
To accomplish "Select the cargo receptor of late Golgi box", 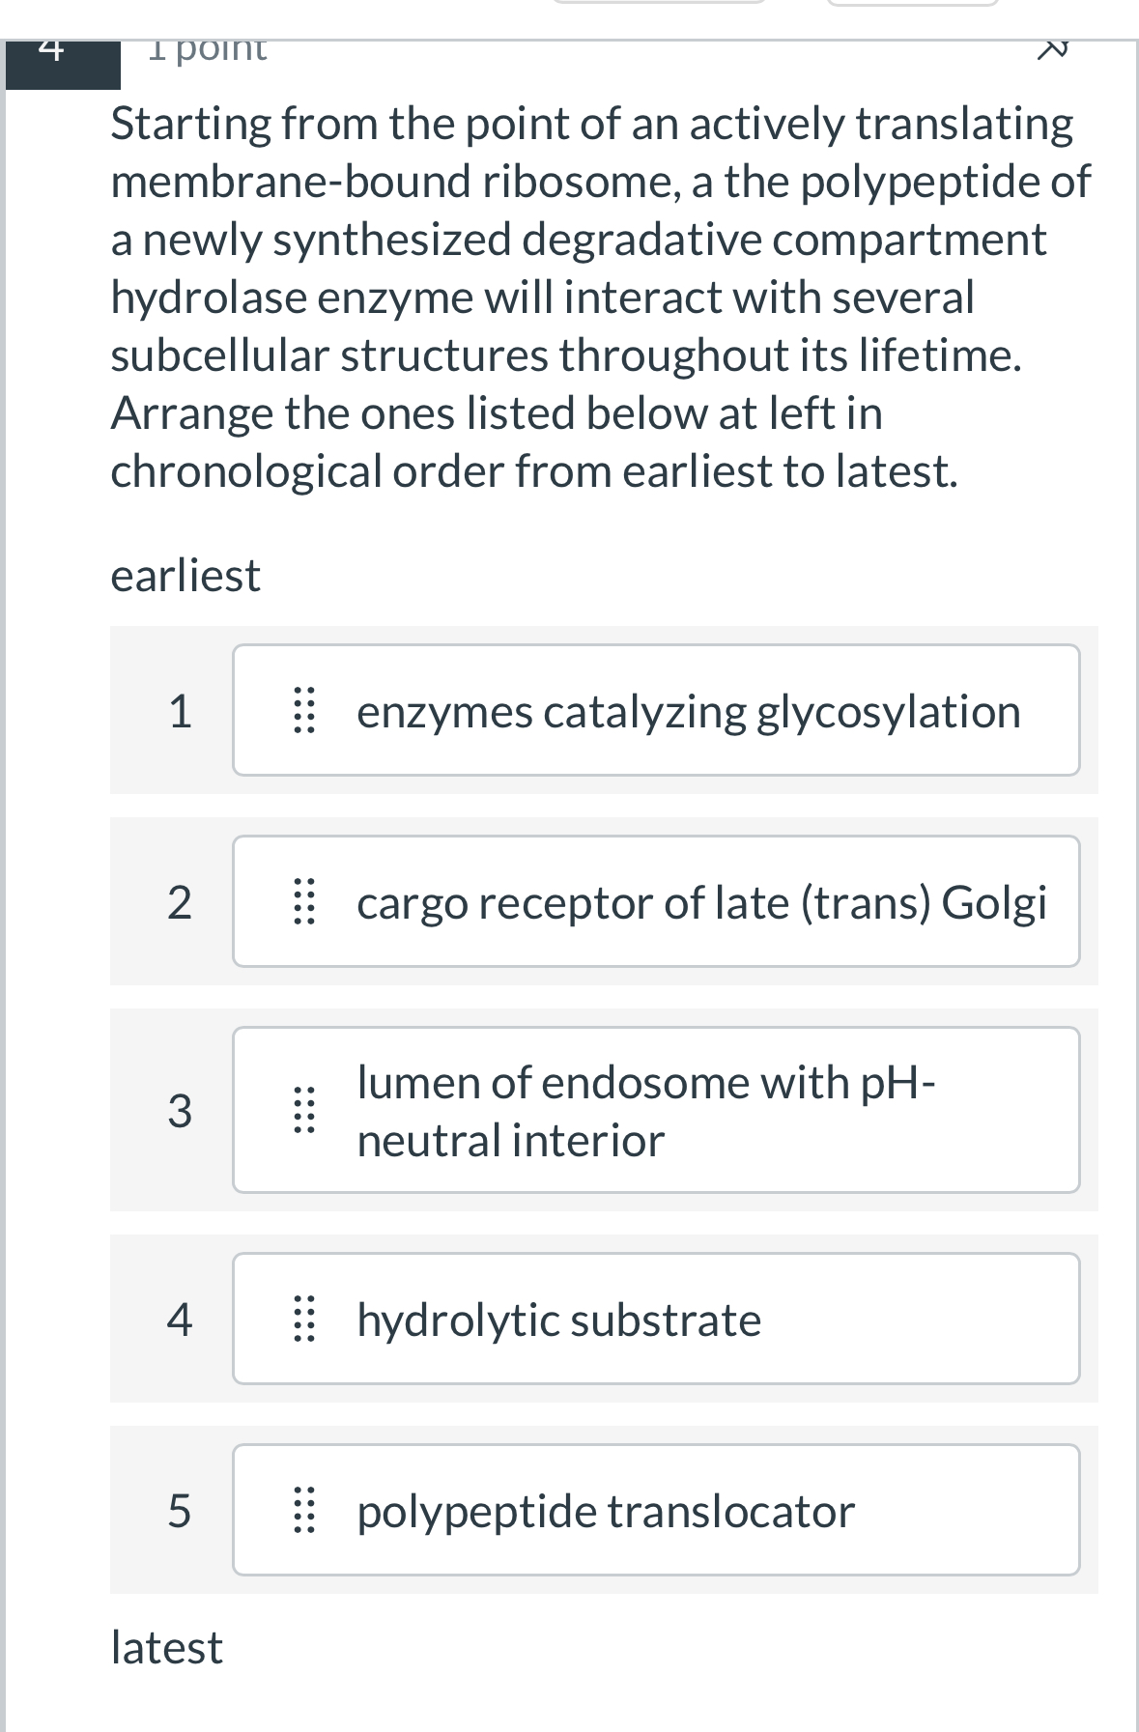I will (x=656, y=902).
